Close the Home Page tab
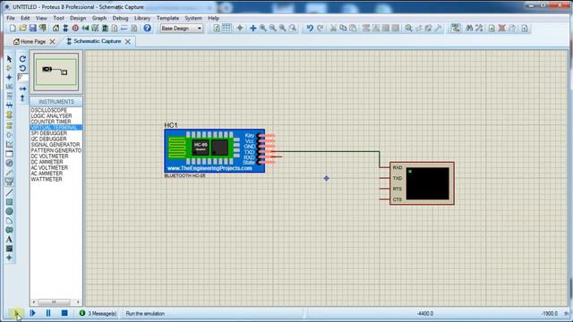This screenshot has width=573, height=322. (52, 42)
